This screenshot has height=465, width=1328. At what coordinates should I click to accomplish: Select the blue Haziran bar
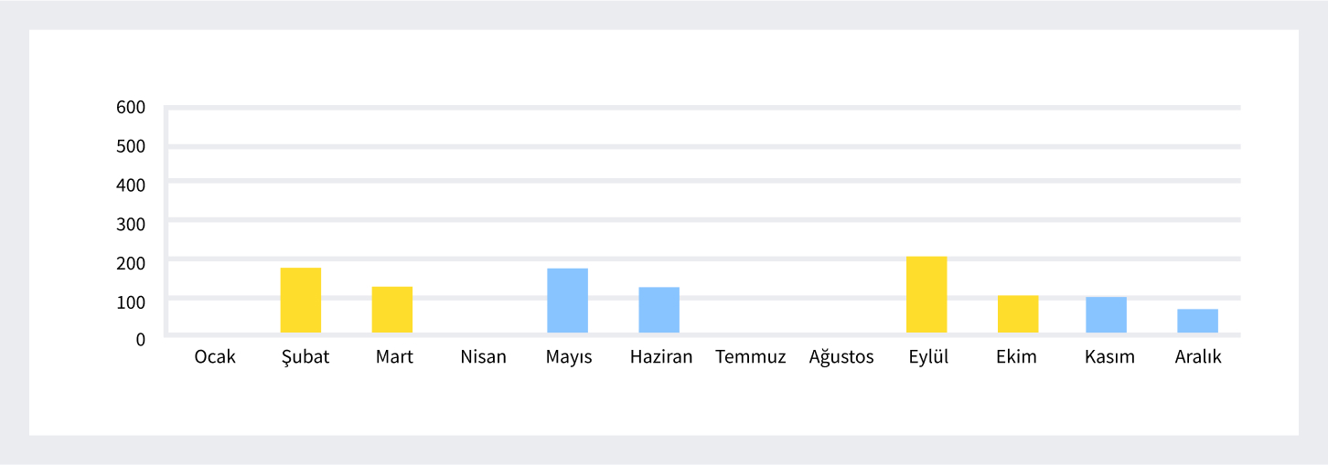[x=659, y=311]
